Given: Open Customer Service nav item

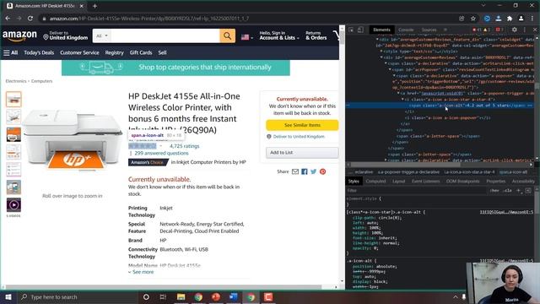Looking at the screenshot, I should click(x=79, y=52).
